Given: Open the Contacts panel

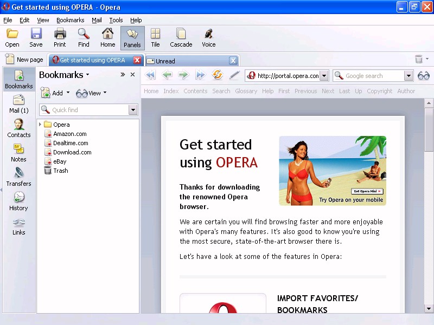Looking at the screenshot, I should [18, 128].
